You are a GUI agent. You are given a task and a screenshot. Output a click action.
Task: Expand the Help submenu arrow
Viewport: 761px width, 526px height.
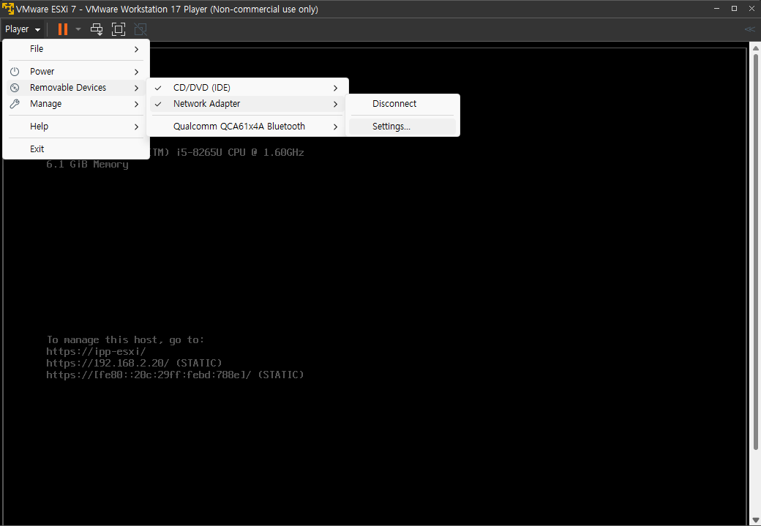pos(136,127)
